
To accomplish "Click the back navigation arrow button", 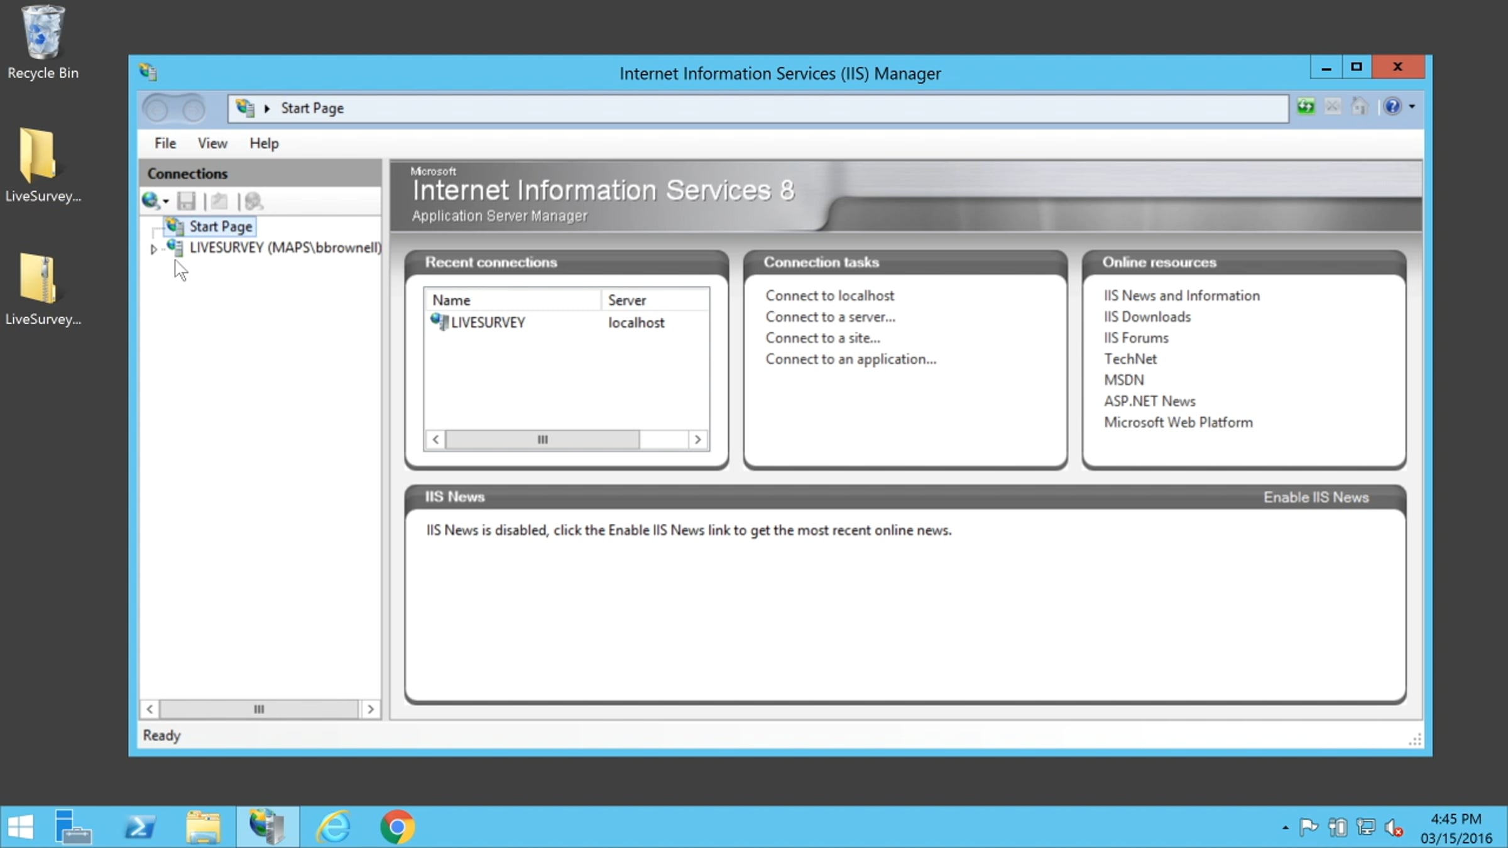I will [x=156, y=109].
